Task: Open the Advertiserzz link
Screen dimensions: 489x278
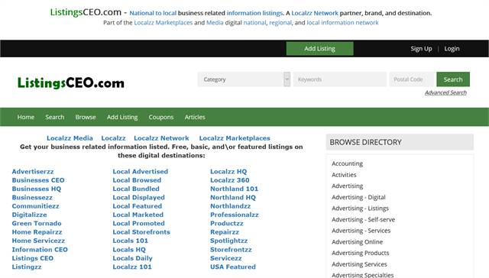Action: (33, 171)
